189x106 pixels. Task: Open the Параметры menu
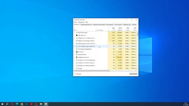(81, 22)
